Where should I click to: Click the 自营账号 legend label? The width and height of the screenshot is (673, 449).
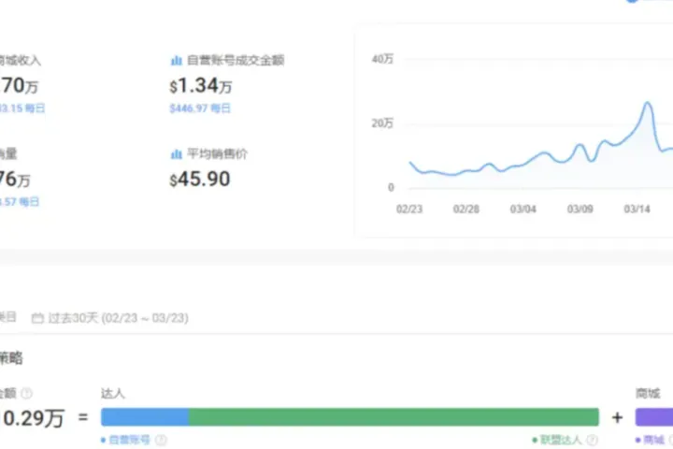(x=129, y=440)
